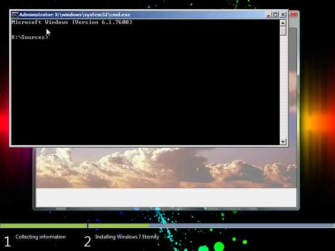
Task: Click the Microsoft Windows version text line
Action: pyautogui.click(x=72, y=22)
